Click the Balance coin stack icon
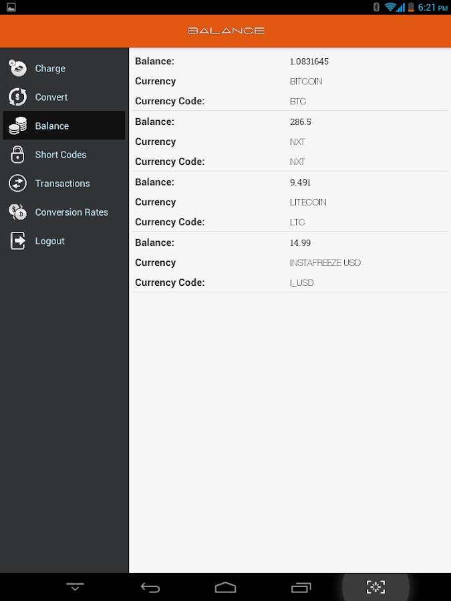The width and height of the screenshot is (451, 601). coord(18,126)
